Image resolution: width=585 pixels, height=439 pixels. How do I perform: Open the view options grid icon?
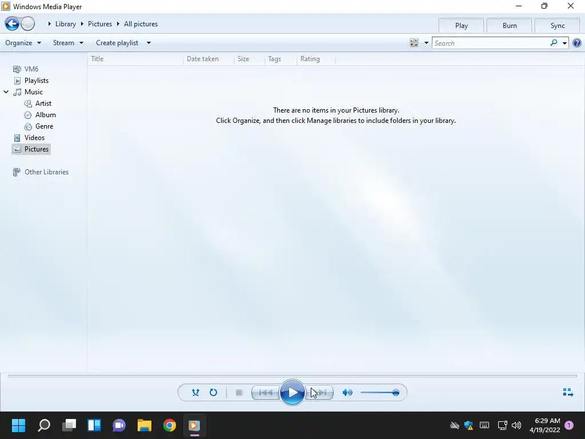click(x=414, y=43)
